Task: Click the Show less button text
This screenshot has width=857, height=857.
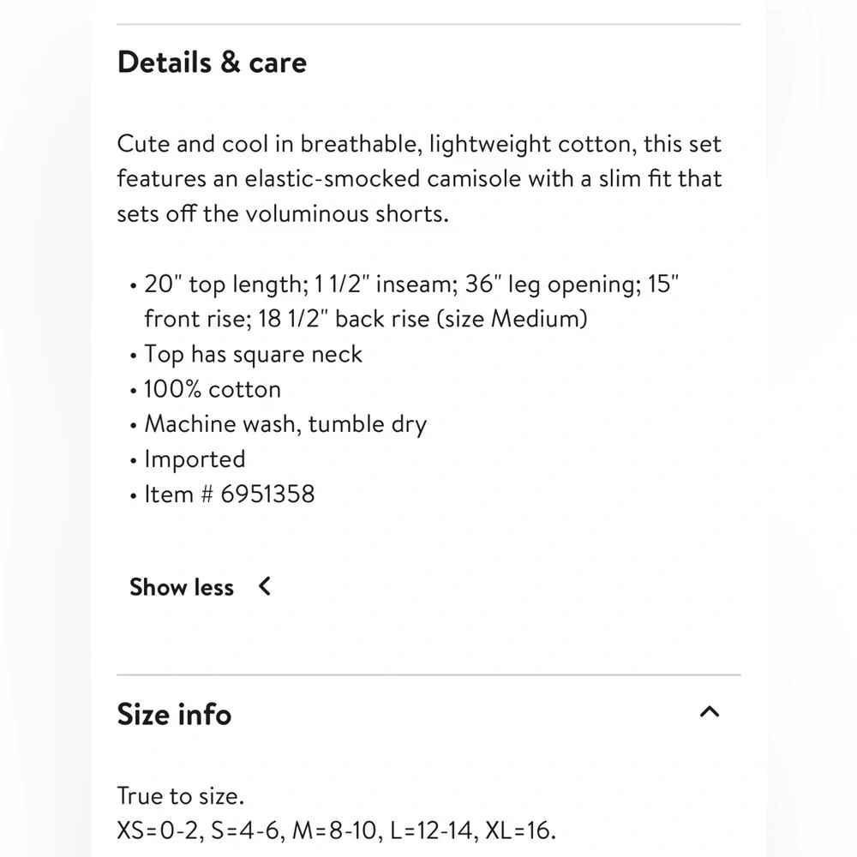Action: click(x=182, y=588)
